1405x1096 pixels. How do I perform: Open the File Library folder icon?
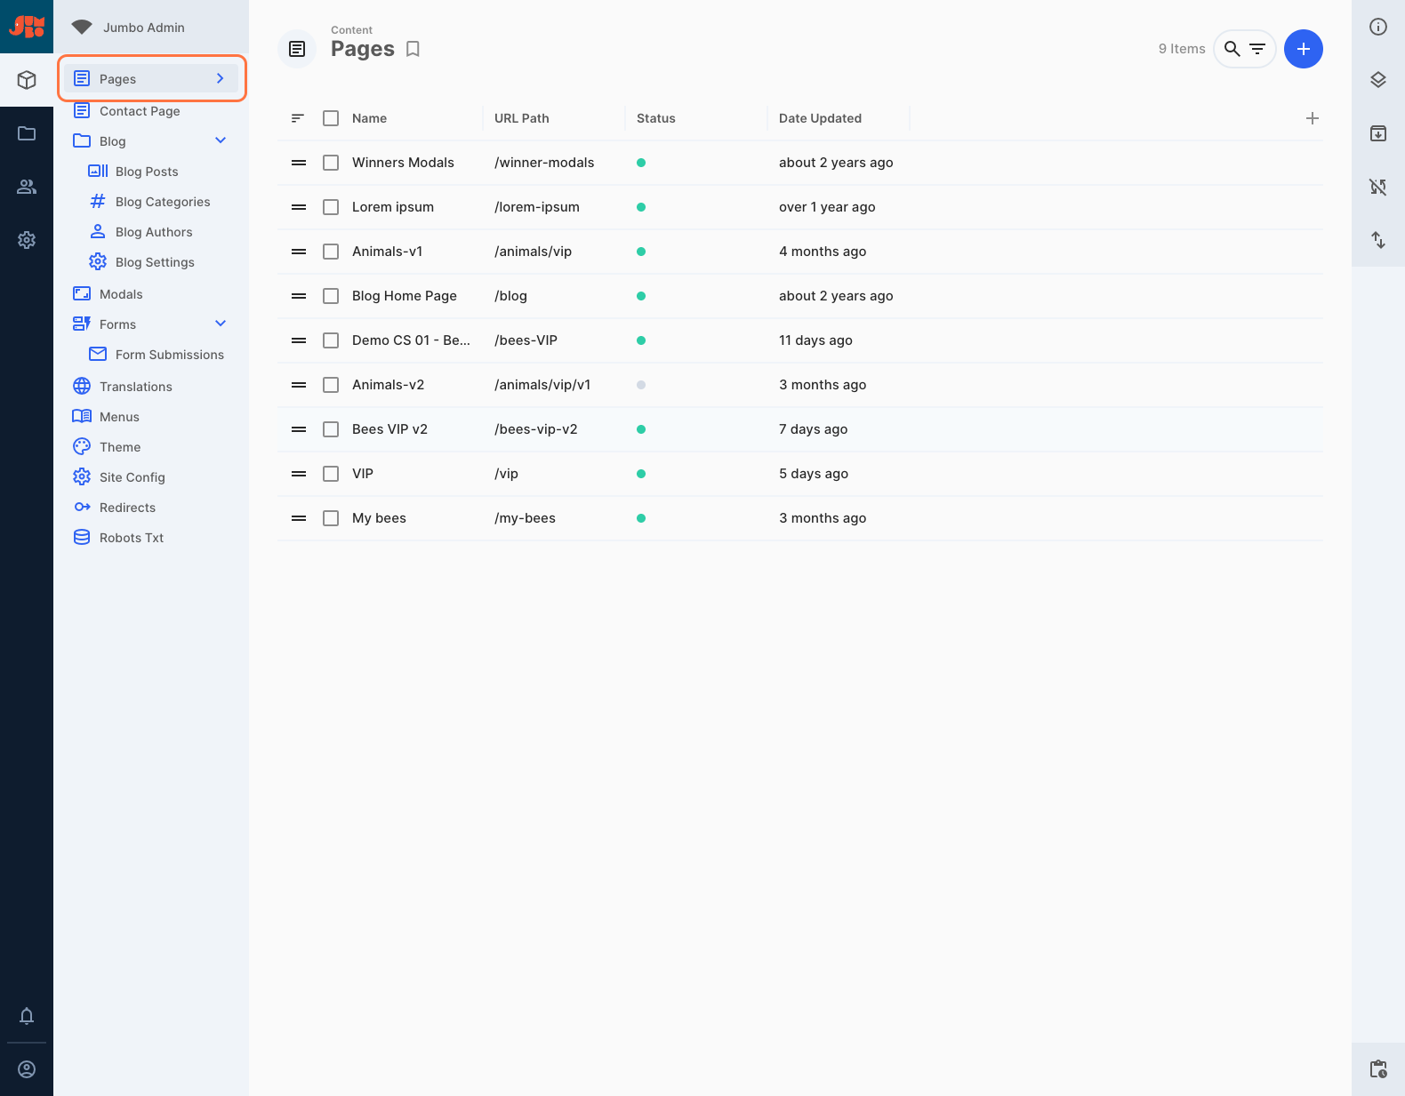coord(27,133)
